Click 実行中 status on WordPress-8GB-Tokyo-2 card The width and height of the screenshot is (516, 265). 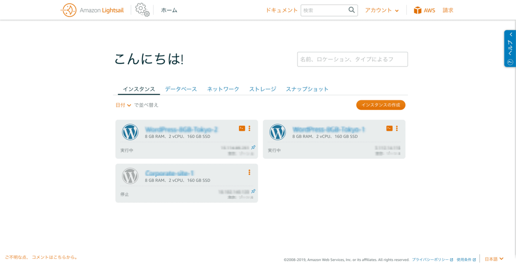(x=127, y=151)
